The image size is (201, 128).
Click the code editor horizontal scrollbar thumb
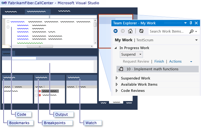[40, 46]
